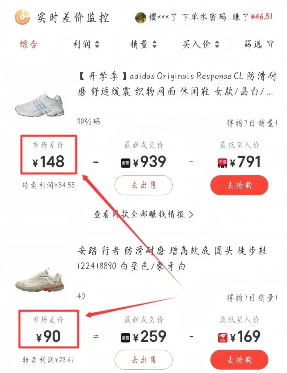Tap red 去抢购 button under ¥169

click(239, 360)
